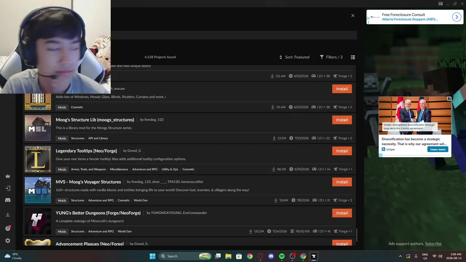The image size is (466, 262).
Task: Click the microphone icon in system tray
Action: tap(416, 256)
